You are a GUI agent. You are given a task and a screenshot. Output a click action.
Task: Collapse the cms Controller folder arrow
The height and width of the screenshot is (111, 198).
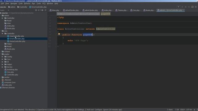tap(2, 34)
